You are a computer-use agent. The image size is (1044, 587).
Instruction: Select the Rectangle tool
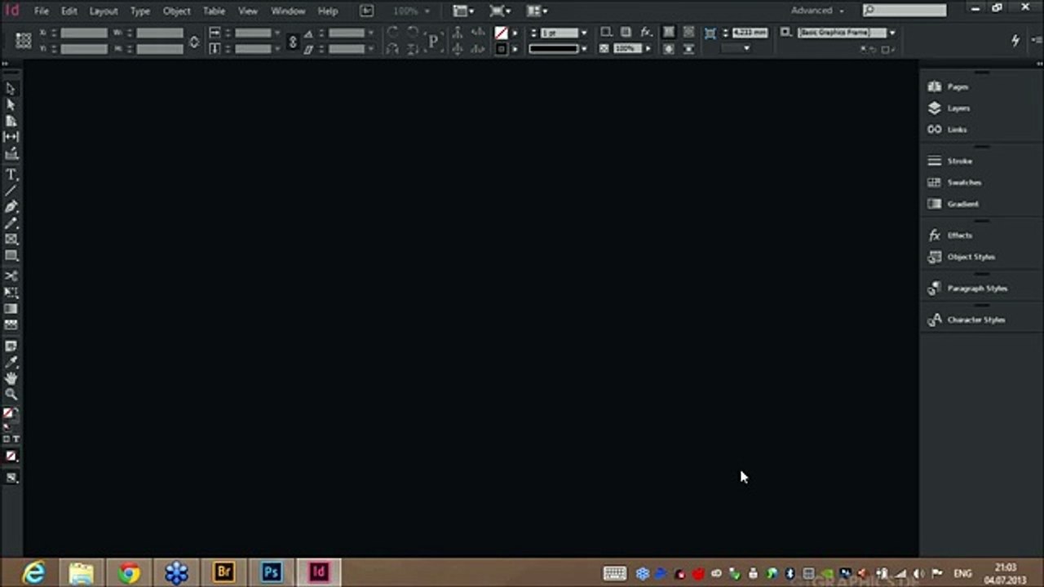pos(11,255)
